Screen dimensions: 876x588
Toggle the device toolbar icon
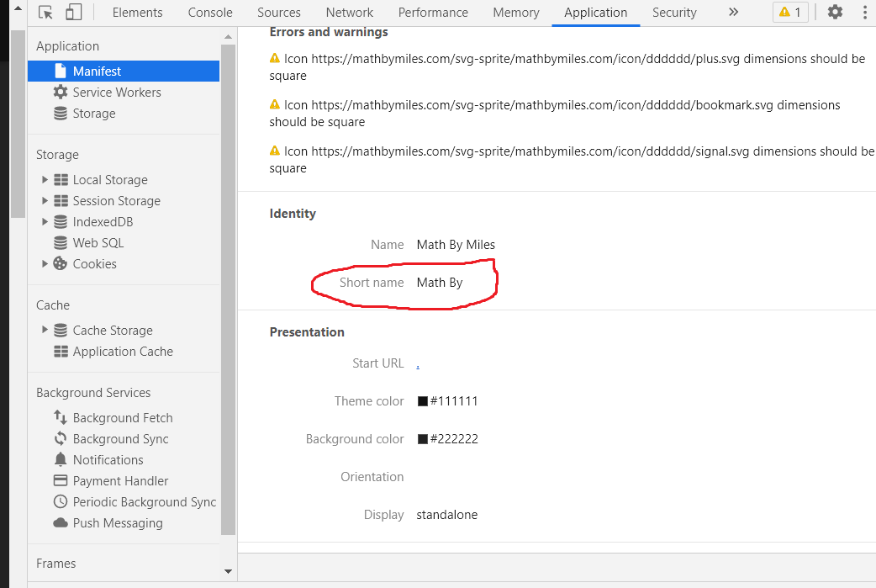click(x=73, y=13)
